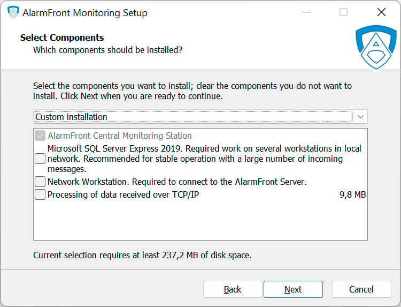Select the Microsoft SQL Server Express description text
Screen dimensions: 401x307
[203, 159]
